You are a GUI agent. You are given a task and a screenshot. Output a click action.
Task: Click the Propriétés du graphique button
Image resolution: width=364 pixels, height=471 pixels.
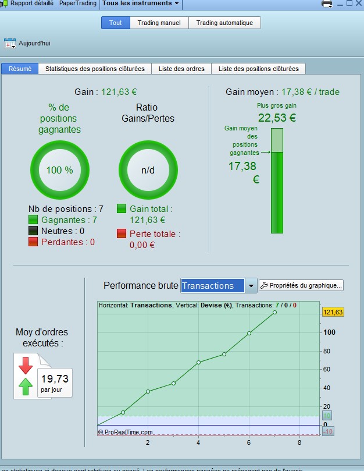pyautogui.click(x=301, y=285)
